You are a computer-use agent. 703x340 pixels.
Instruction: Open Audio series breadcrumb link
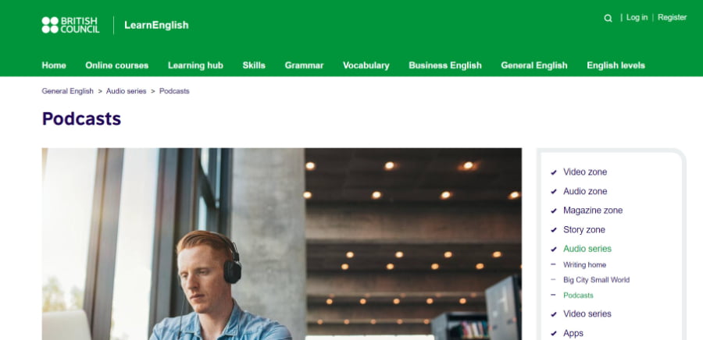[x=126, y=90]
